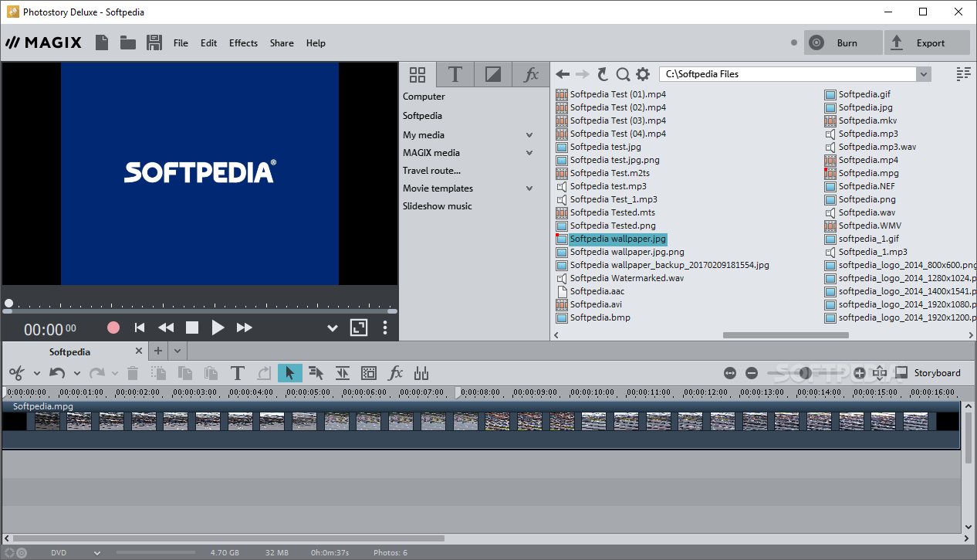Viewport: 977px width, 560px height.
Task: Open a project via the folder icon
Action: (128, 42)
